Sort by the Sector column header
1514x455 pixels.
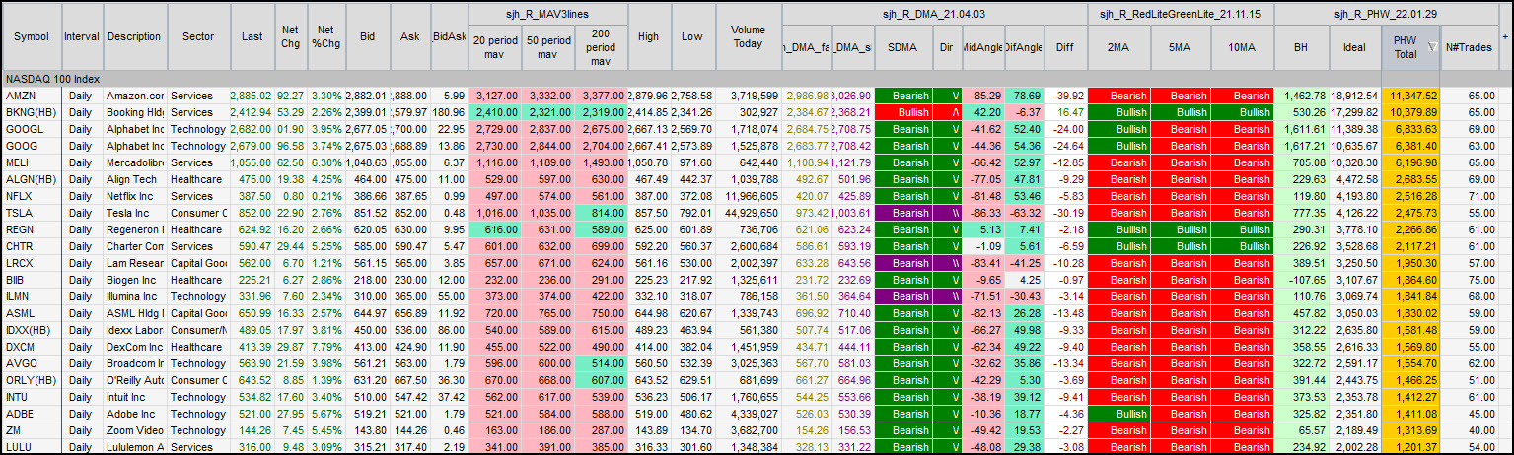point(198,36)
